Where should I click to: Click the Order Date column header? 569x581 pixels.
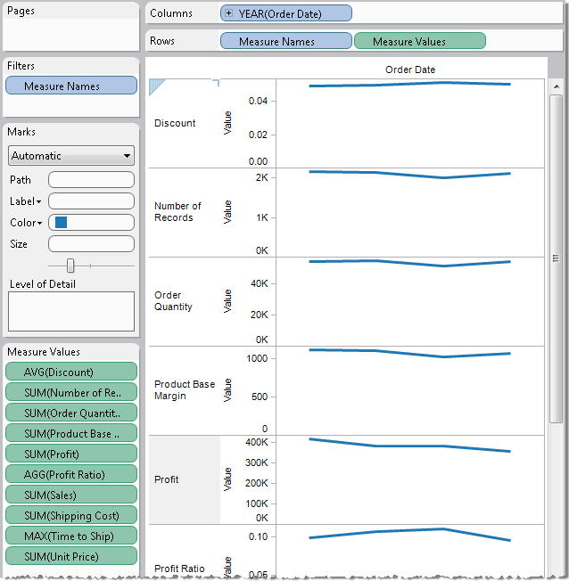click(410, 70)
